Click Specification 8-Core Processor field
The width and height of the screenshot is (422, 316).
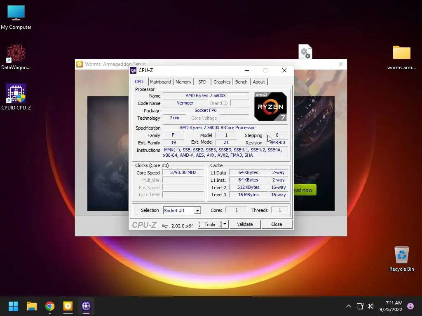pos(225,128)
